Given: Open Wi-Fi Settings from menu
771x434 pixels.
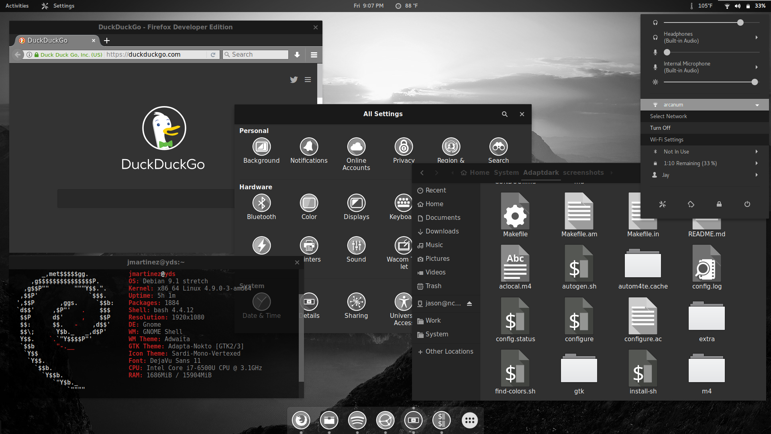Looking at the screenshot, I should tap(705, 139).
